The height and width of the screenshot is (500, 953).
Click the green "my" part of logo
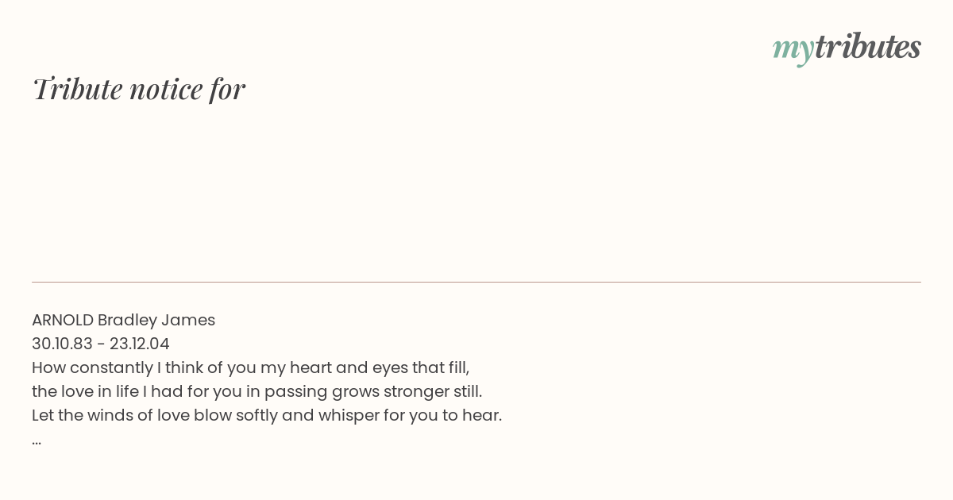(793, 50)
